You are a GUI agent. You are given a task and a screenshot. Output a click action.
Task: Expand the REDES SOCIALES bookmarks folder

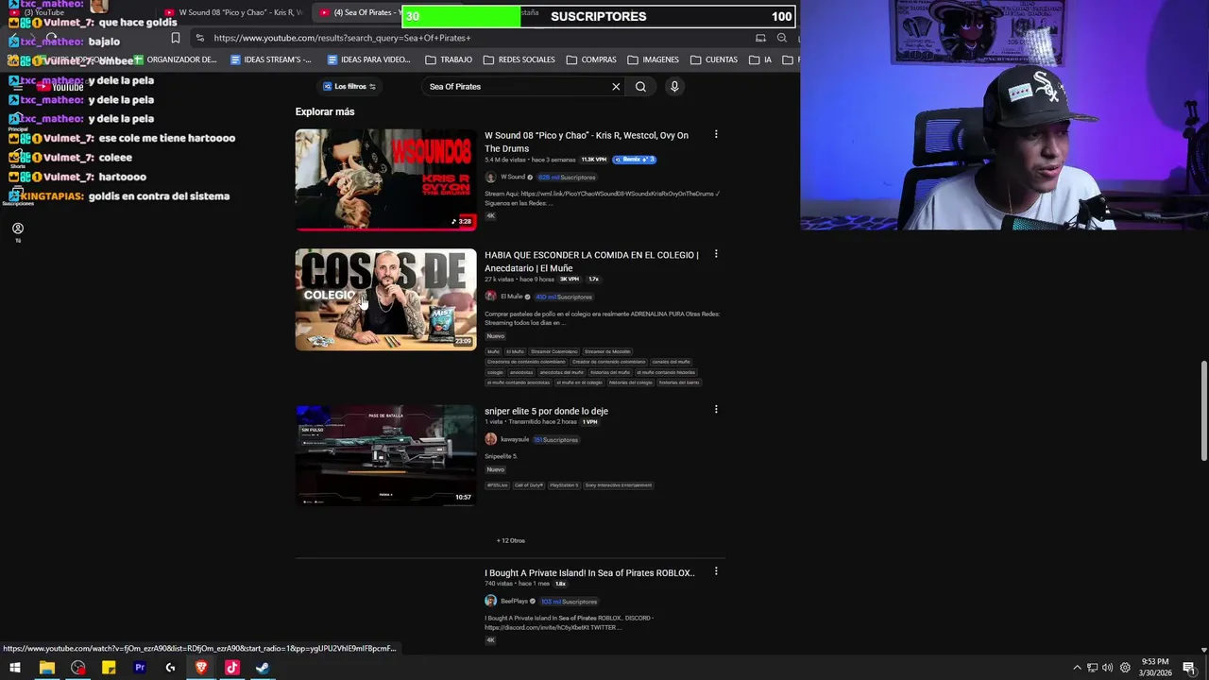coord(519,59)
